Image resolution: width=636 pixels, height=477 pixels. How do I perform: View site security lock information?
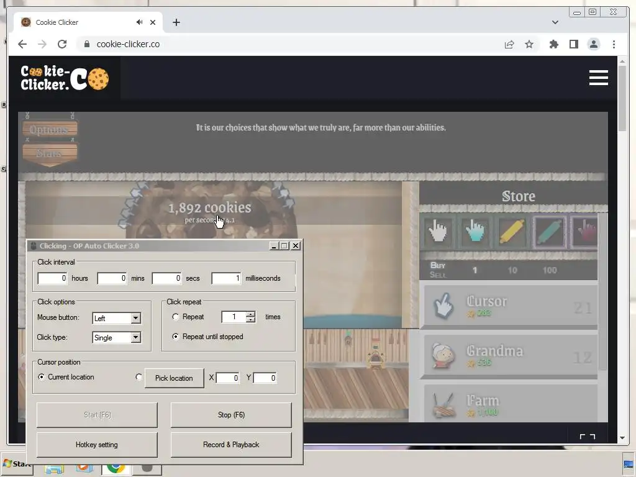point(87,44)
